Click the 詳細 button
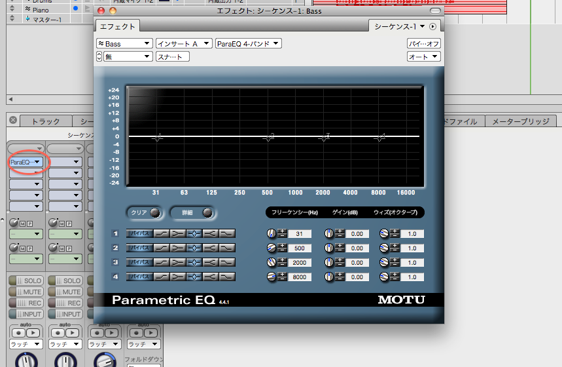 (x=192, y=212)
